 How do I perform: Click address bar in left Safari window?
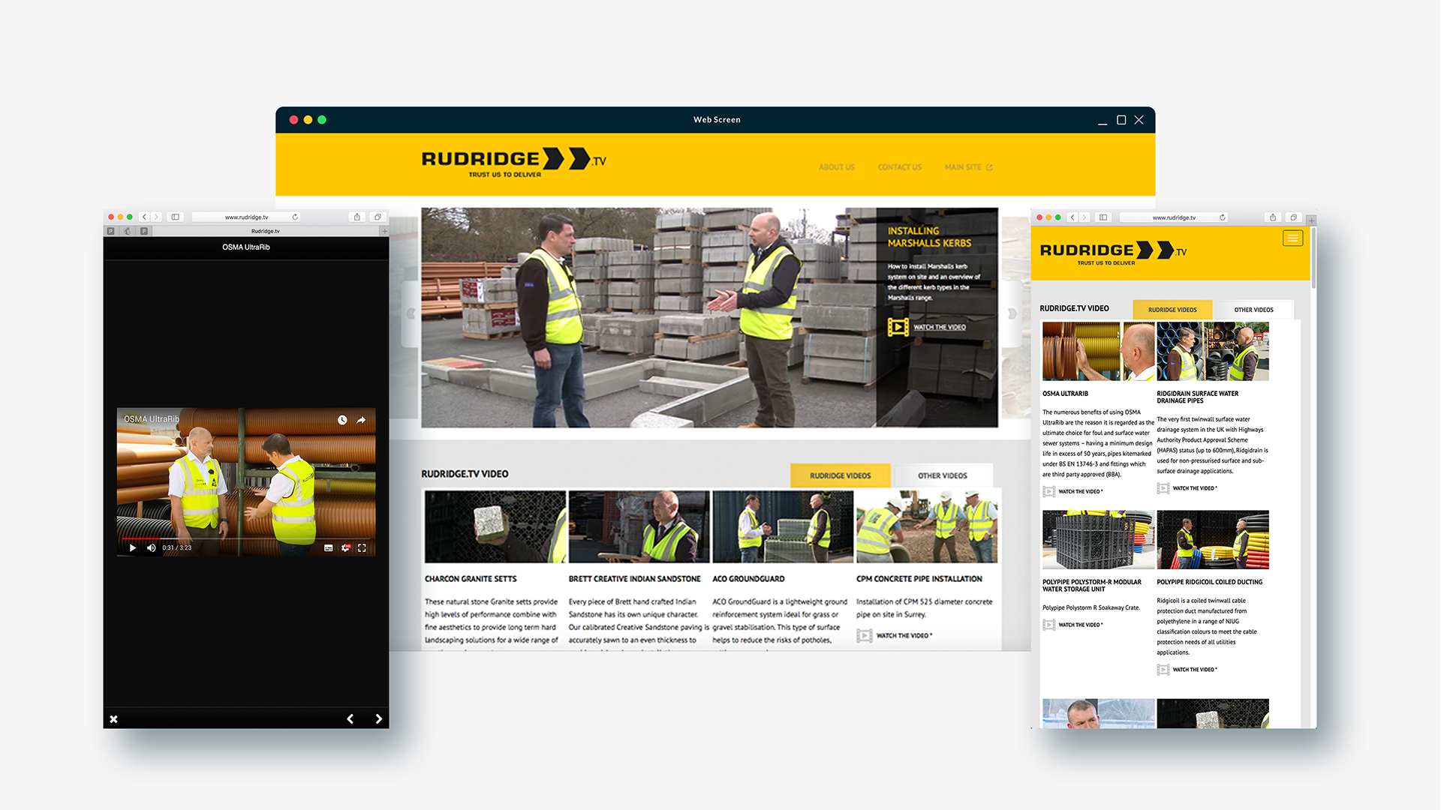[246, 217]
